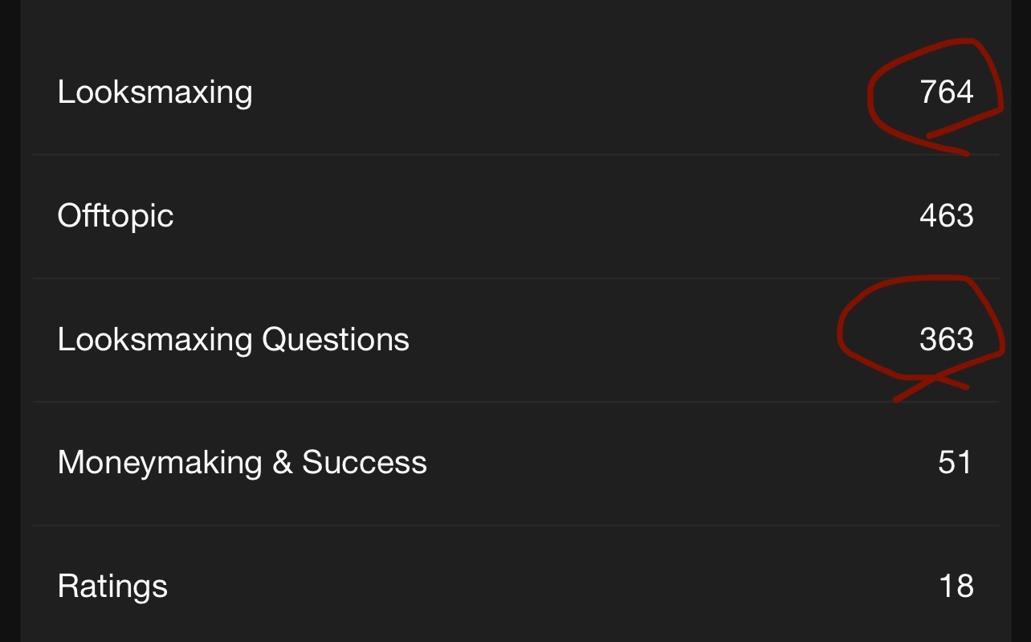1031x642 pixels.
Task: Open the Looksmaxing category
Action: pyautogui.click(x=155, y=92)
